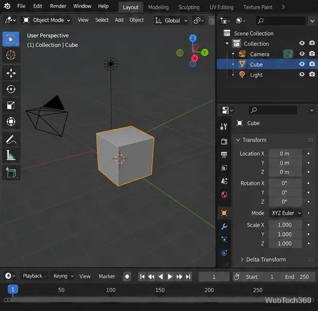Switch to the Sculpting workspace tab
This screenshot has height=311, width=318.
189,7
